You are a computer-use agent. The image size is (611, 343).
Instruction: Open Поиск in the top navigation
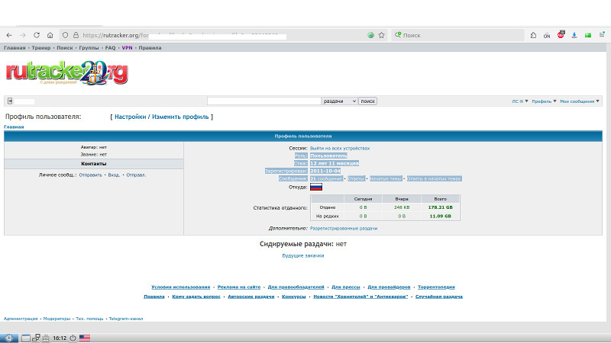[65, 48]
